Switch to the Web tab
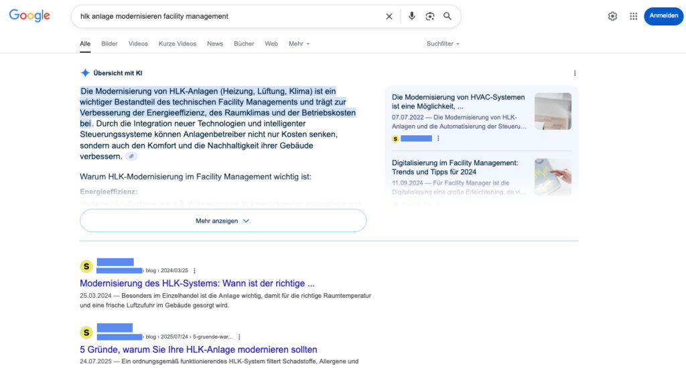The image size is (686, 368). (271, 43)
